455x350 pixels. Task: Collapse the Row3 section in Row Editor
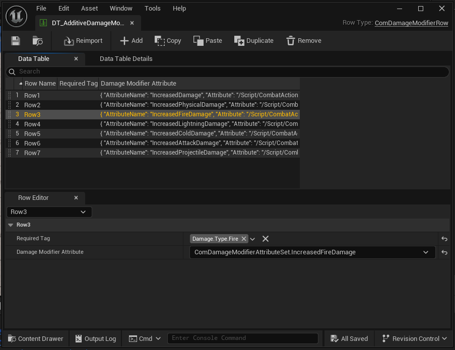(x=11, y=225)
